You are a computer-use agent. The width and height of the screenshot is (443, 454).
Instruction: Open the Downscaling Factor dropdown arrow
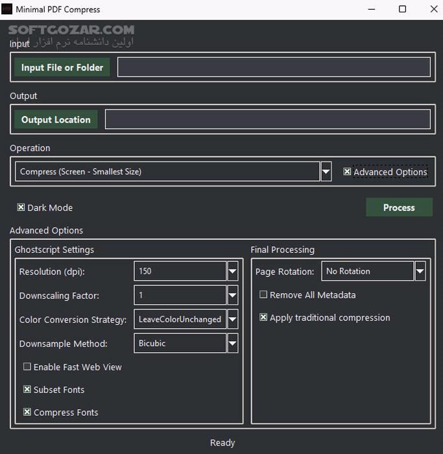click(x=233, y=296)
